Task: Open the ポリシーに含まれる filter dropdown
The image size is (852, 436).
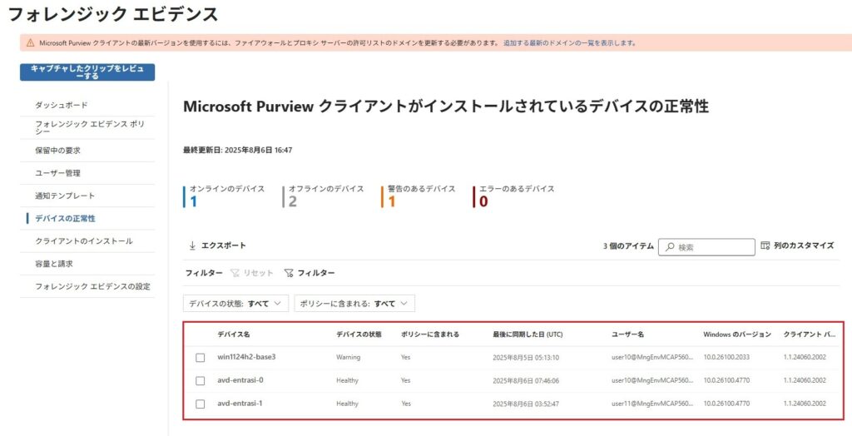Action: pos(354,304)
